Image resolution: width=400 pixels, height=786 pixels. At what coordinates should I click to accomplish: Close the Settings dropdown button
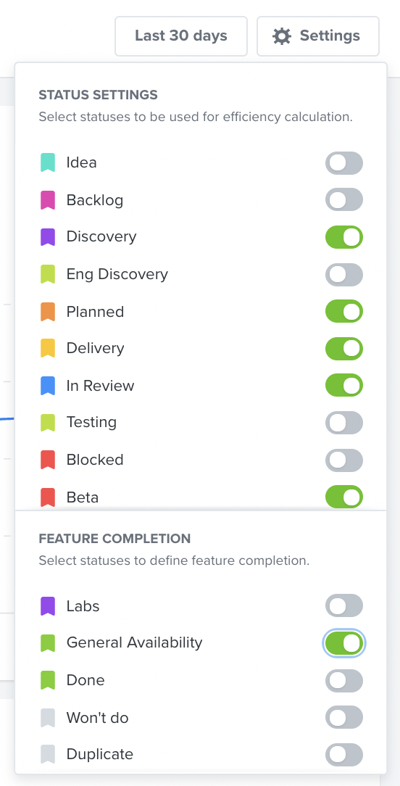(x=318, y=36)
